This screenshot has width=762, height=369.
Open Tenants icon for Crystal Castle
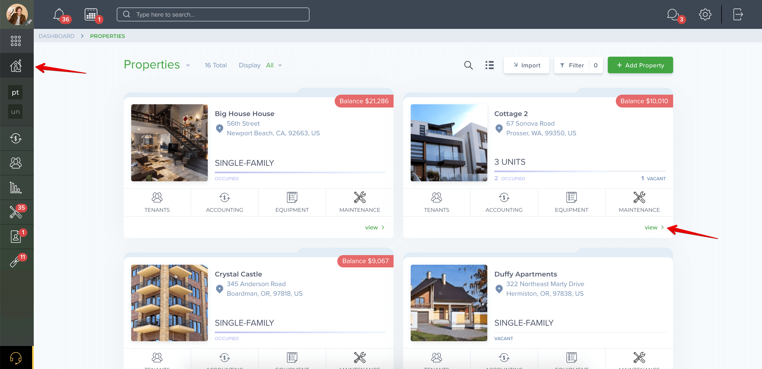click(x=157, y=358)
